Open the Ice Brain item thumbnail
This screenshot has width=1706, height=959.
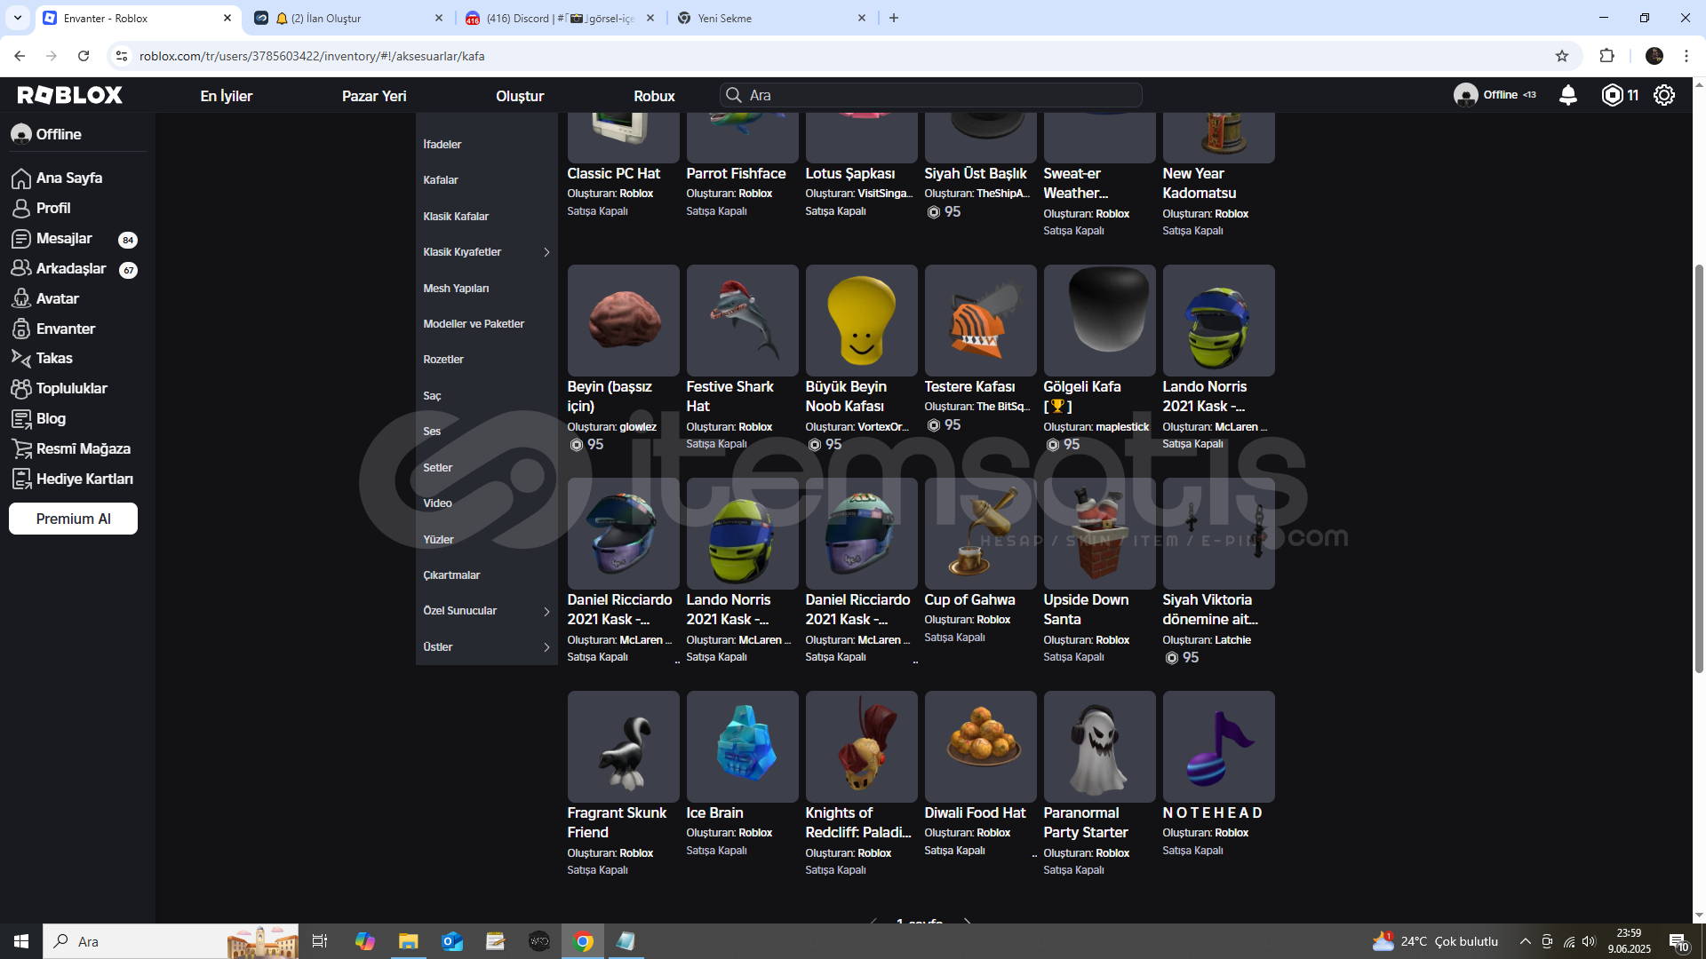click(x=742, y=746)
